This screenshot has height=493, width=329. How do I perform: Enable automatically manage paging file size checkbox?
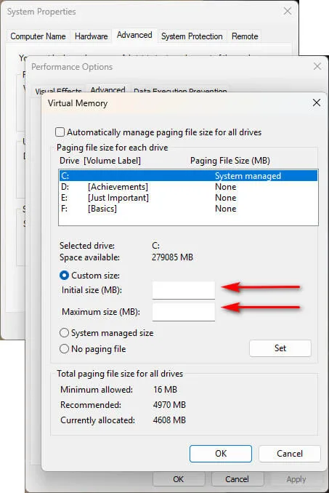(x=60, y=132)
